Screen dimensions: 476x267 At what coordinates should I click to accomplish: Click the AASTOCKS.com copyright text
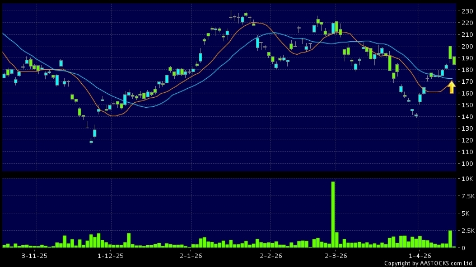(428, 263)
